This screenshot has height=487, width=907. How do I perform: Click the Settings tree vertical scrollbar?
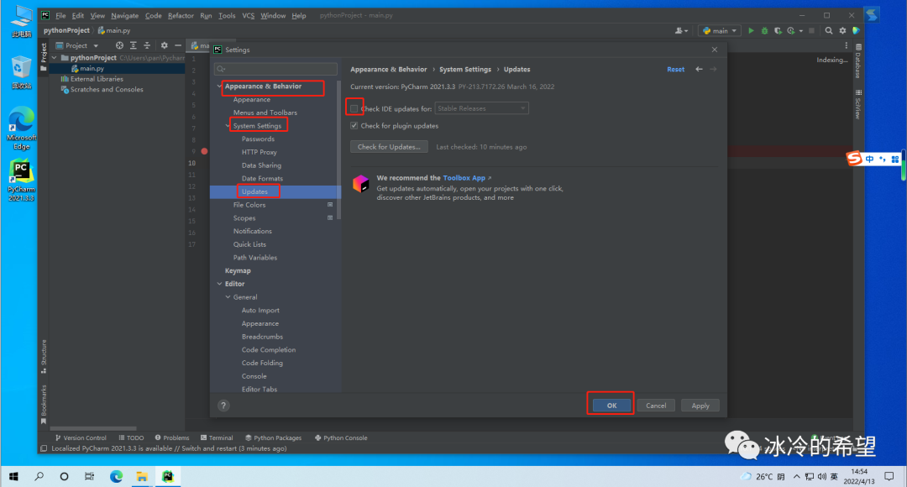pos(338,149)
